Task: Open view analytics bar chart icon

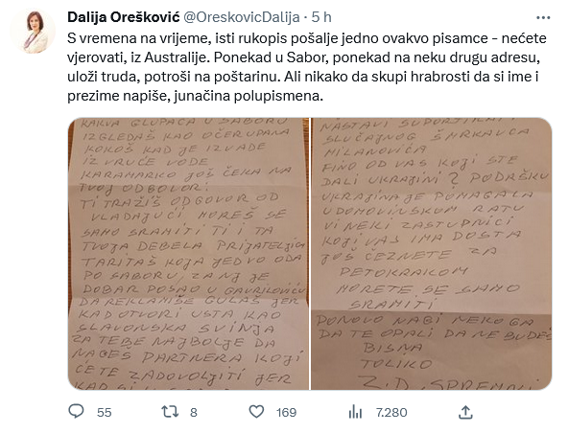Action: coord(355,412)
